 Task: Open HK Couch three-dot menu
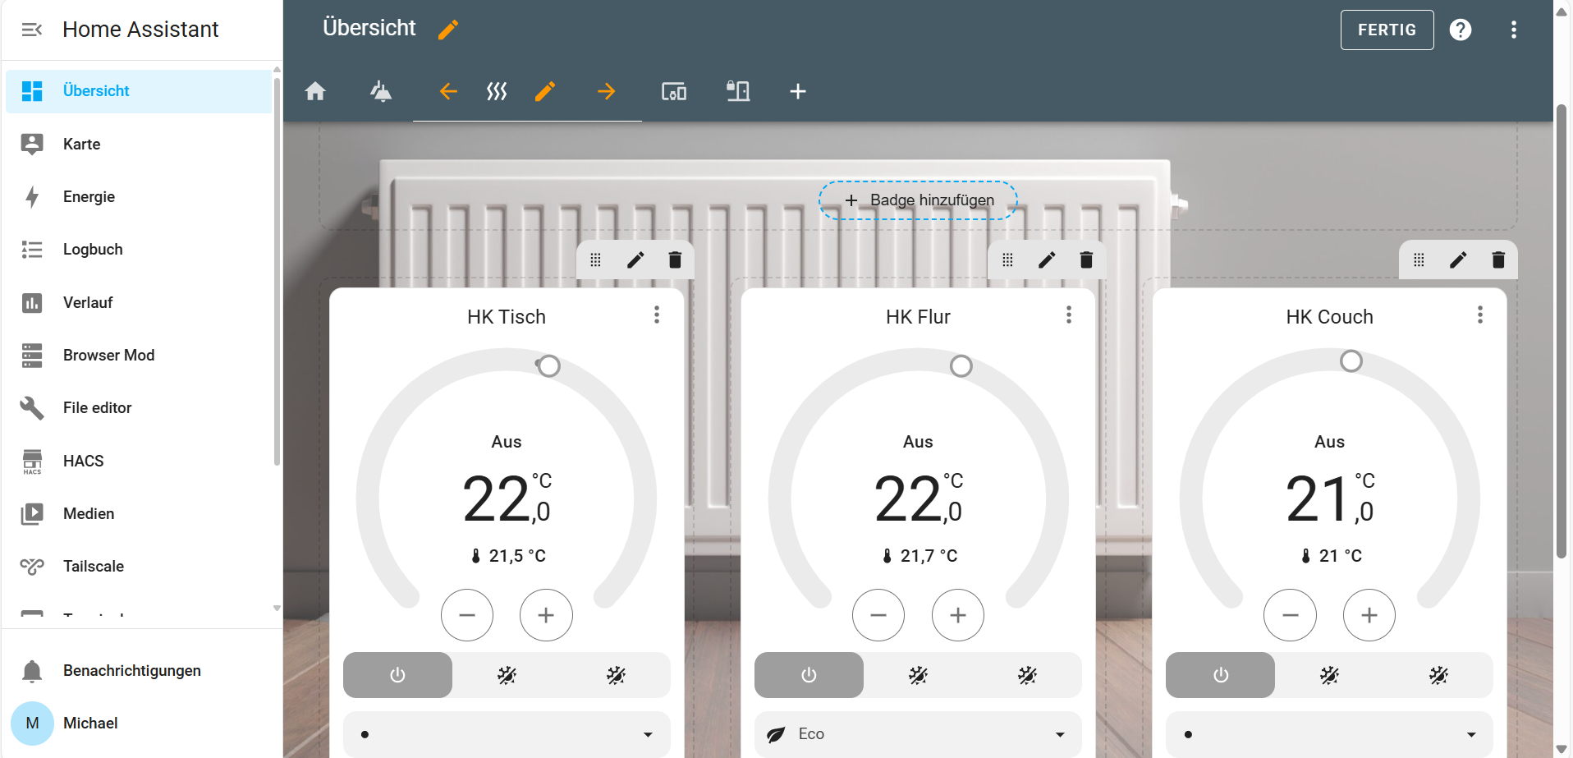[1479, 315]
